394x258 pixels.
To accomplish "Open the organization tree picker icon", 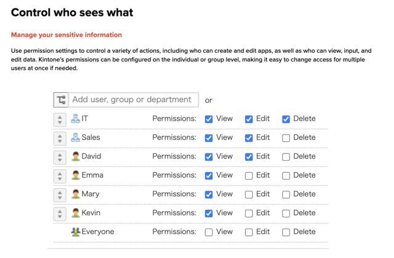I will pos(61,100).
